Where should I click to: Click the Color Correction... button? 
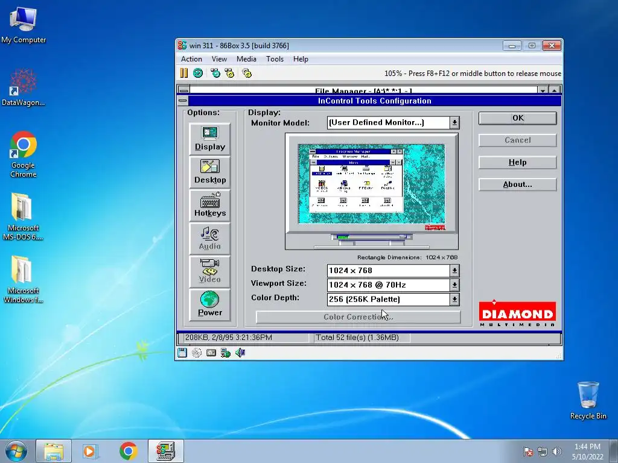click(x=358, y=317)
